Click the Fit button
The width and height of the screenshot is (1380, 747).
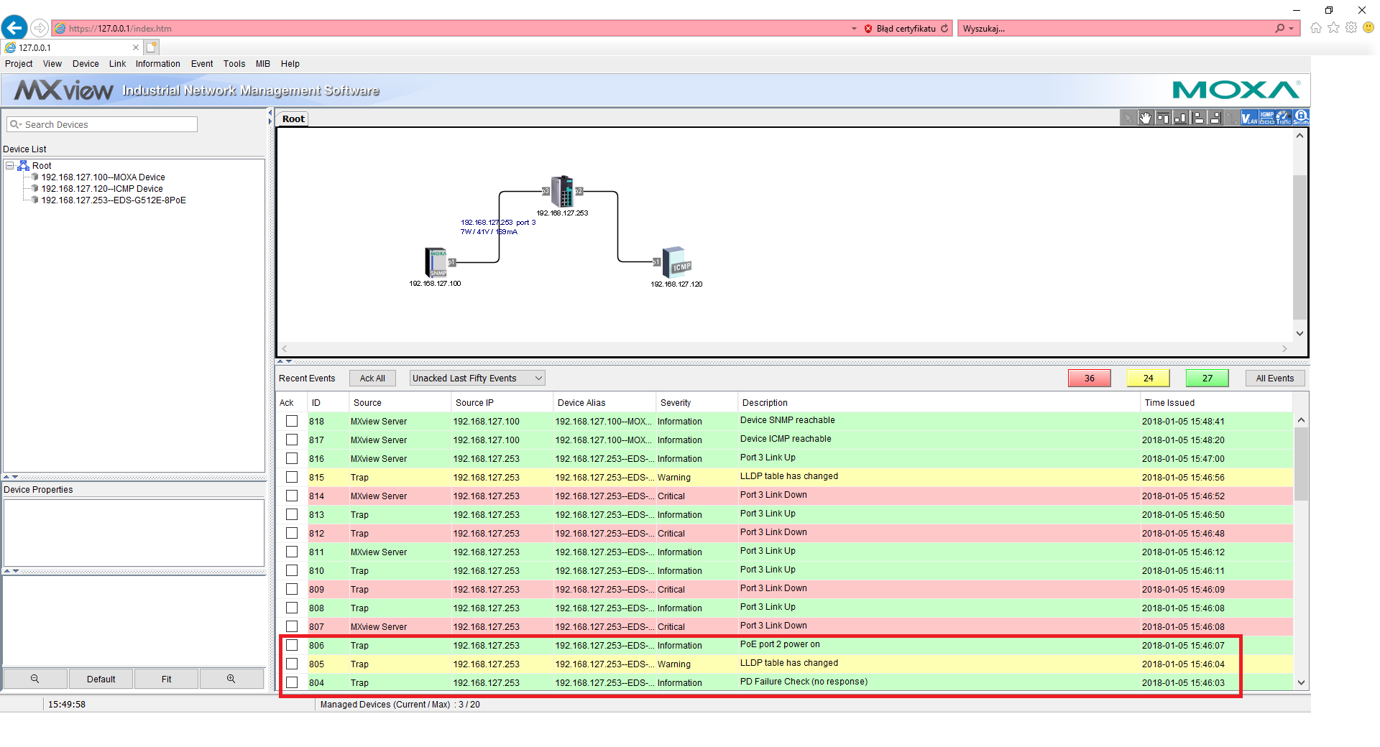tap(166, 679)
